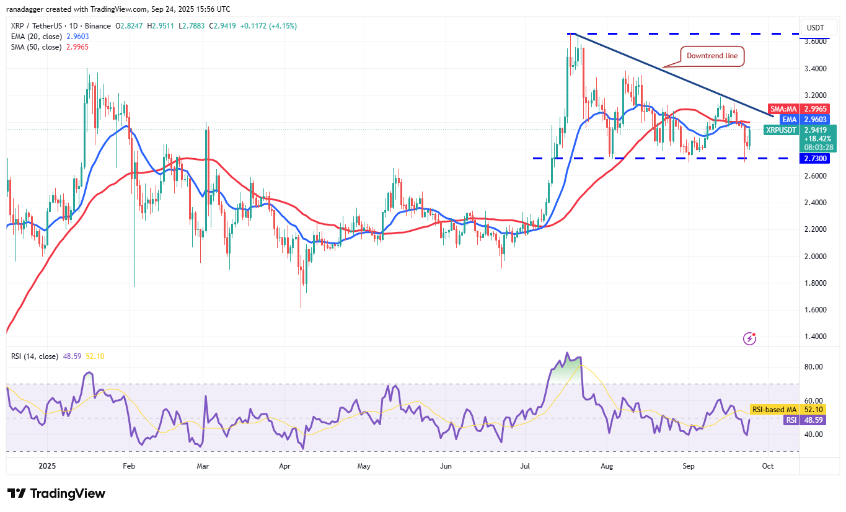
Task: Toggle the RSI (14, close) indicator display
Action: [34, 355]
